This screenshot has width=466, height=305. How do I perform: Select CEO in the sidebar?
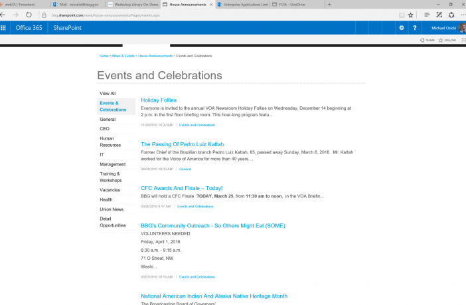click(105, 129)
